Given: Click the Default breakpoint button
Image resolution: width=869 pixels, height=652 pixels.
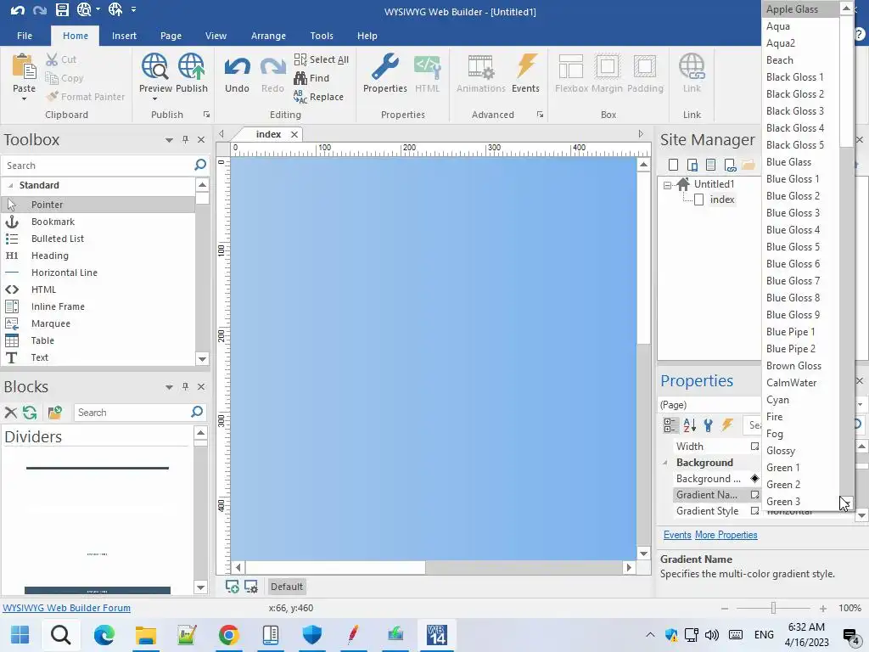Looking at the screenshot, I should 287,587.
